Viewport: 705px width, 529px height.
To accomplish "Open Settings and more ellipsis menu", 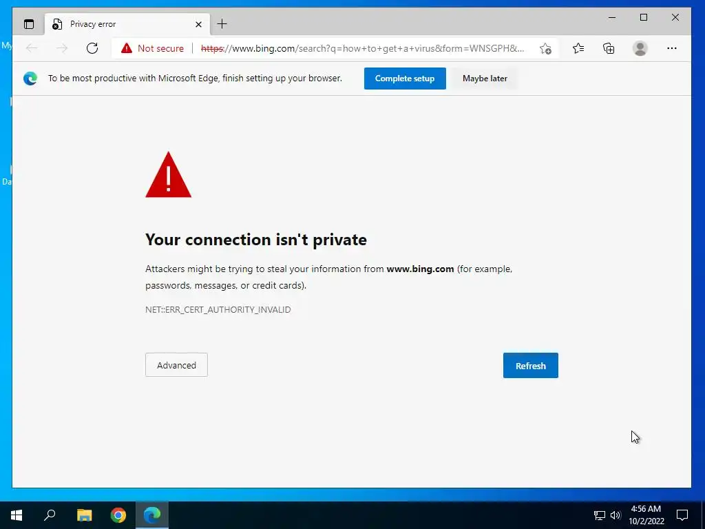I will (672, 48).
